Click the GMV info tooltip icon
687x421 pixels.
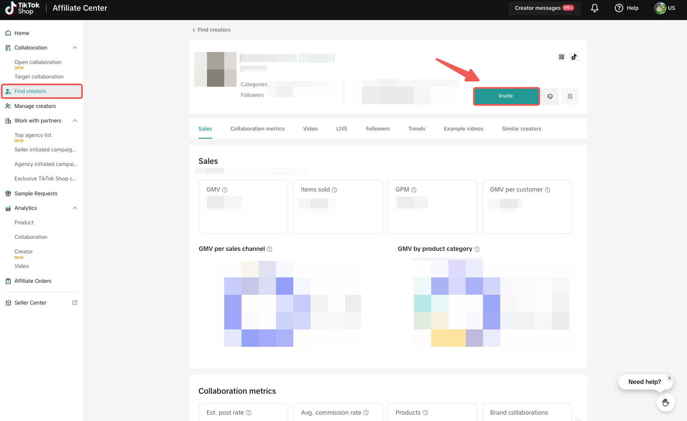coord(225,190)
